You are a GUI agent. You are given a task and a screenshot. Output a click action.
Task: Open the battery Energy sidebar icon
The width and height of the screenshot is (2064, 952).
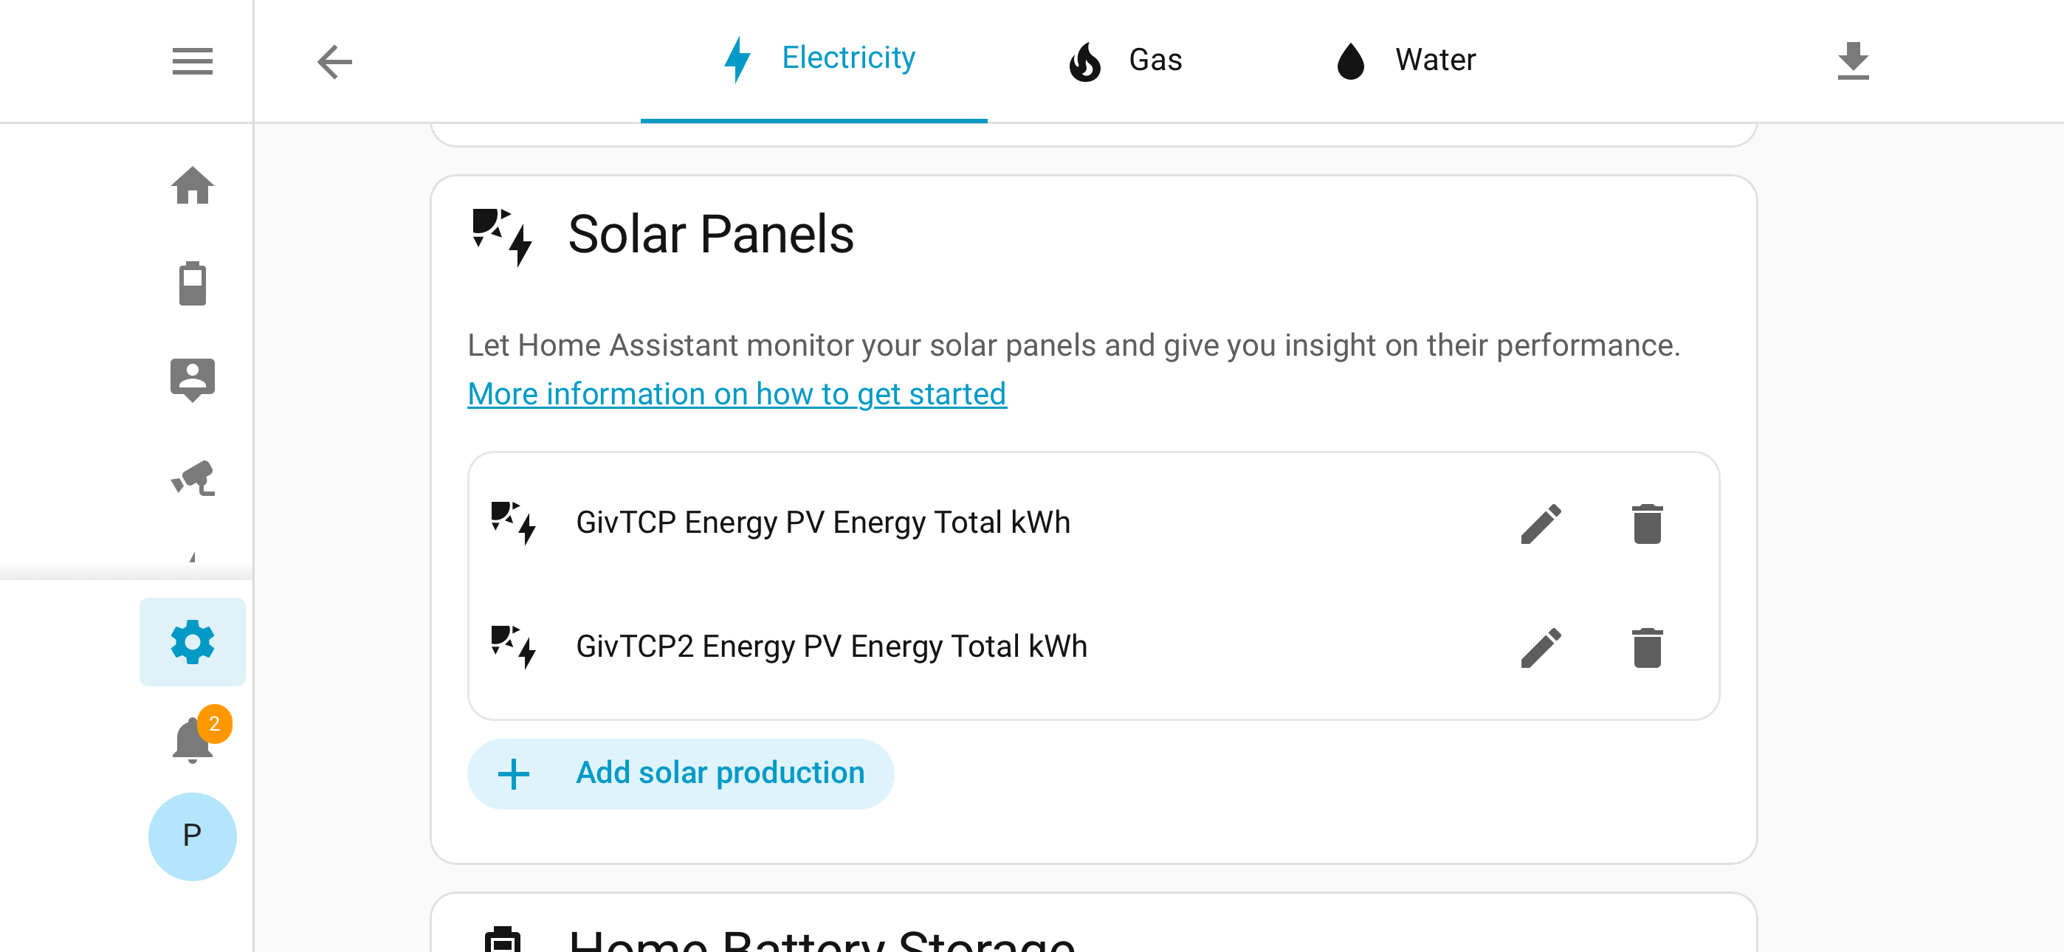[x=192, y=283]
